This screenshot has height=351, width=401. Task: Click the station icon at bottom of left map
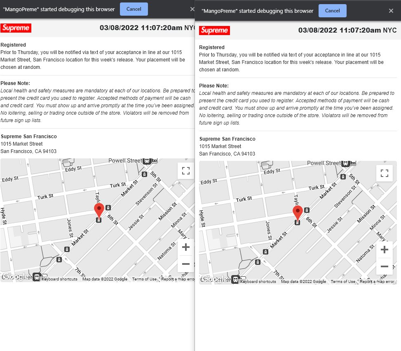click(x=37, y=277)
